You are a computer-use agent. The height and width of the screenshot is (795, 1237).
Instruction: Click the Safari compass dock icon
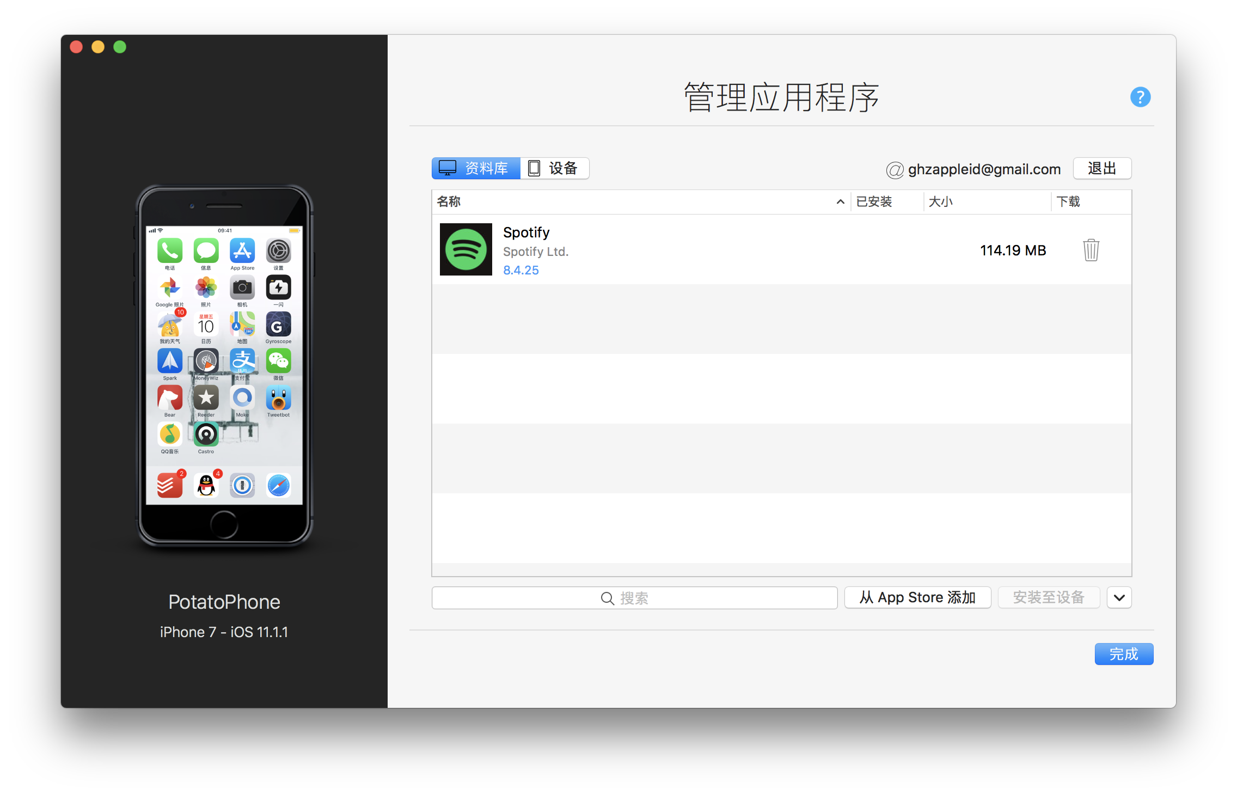pyautogui.click(x=278, y=485)
